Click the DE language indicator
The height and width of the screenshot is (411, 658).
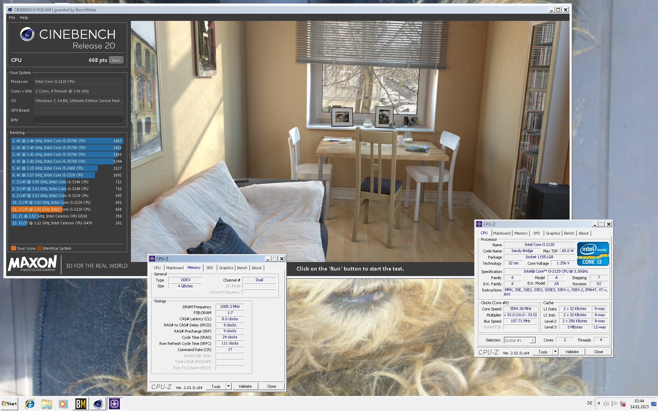tap(590, 403)
